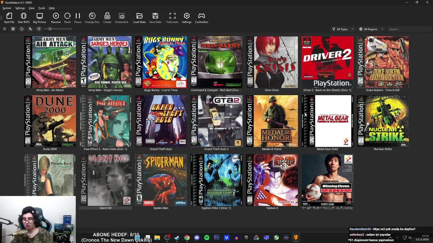433x243 pixels.
Task: Select Army Men - Air Attack cover
Action: click(x=50, y=62)
